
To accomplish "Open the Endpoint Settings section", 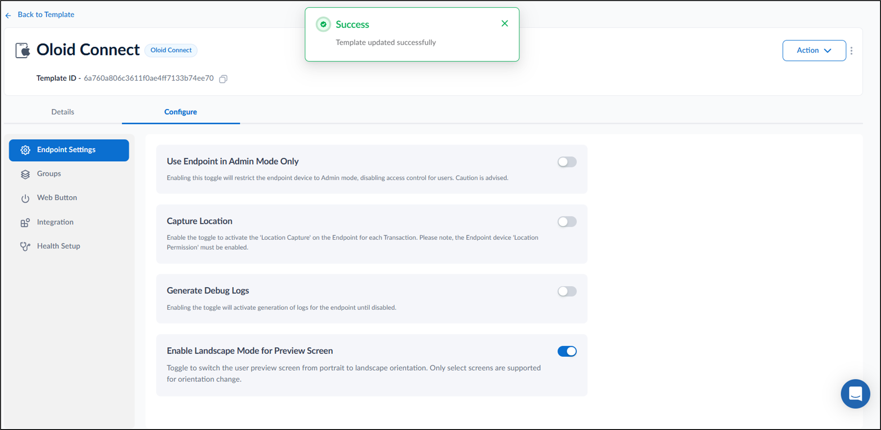I will point(69,150).
